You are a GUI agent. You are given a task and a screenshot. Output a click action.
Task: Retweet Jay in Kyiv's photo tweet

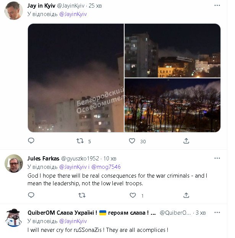(x=80, y=141)
